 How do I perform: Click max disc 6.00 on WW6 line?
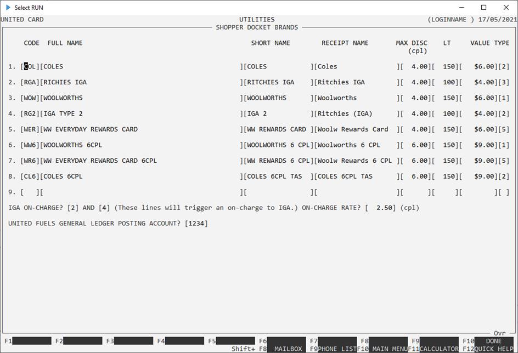click(416, 145)
